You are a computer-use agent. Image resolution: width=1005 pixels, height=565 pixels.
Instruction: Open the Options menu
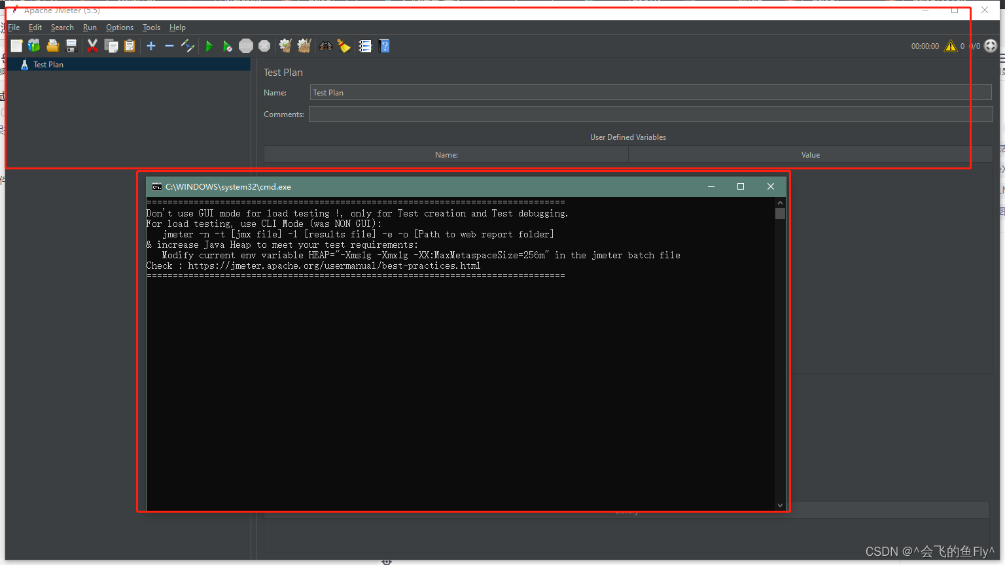point(120,27)
